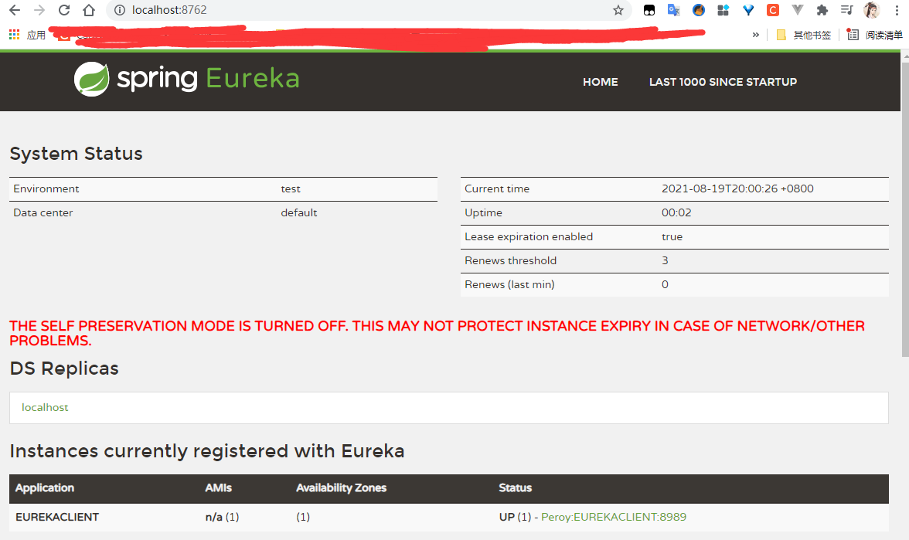Click the Current time value 2021-08-19T20:00:26 +0800

point(737,188)
